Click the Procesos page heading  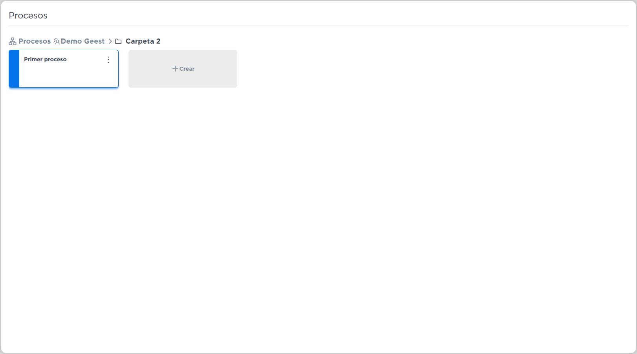pos(28,15)
